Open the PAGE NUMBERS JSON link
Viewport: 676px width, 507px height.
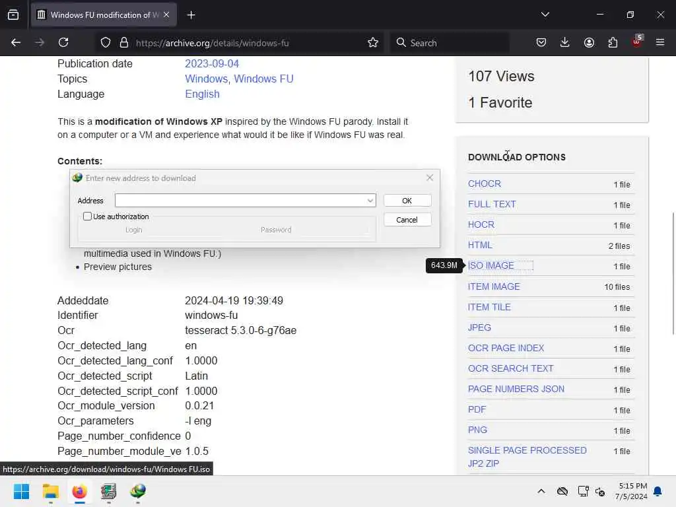516,389
